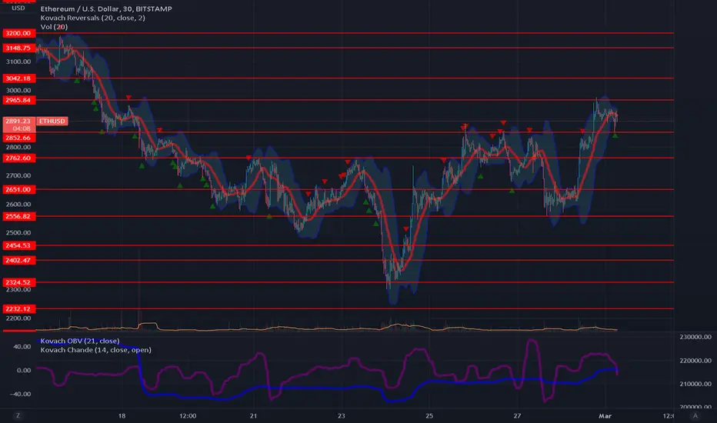The width and height of the screenshot is (717, 423).
Task: Open the USD currency selector
Action: pyautogui.click(x=18, y=8)
